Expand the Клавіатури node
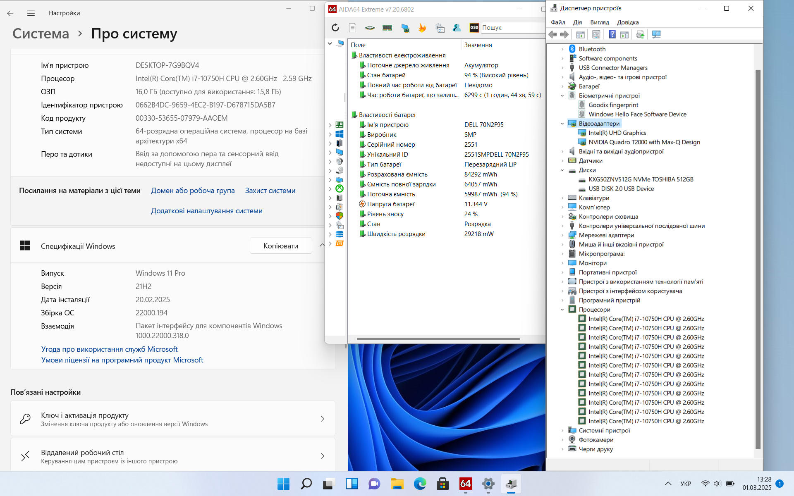Screen dimensions: 794x496 click(562, 198)
